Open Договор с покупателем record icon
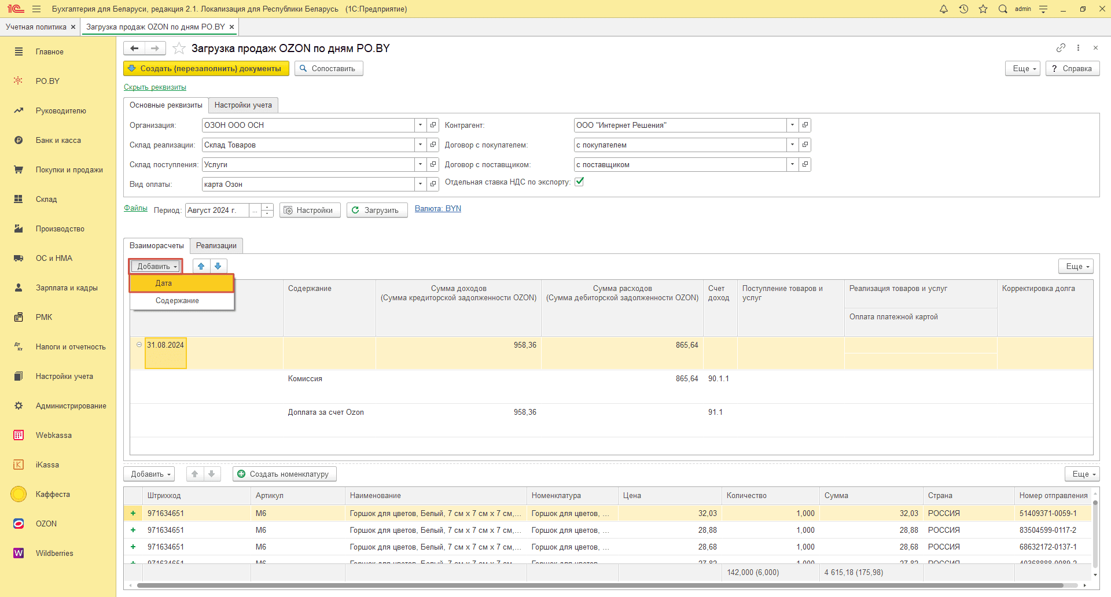This screenshot has width=1111, height=597. (x=805, y=145)
